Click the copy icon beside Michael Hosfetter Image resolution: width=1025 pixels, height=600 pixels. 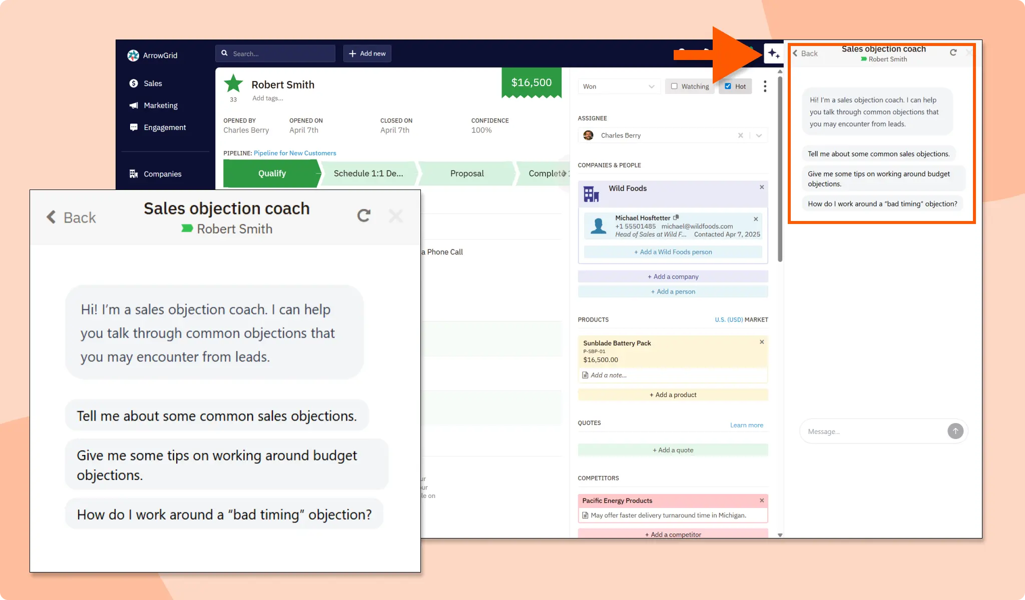click(676, 217)
